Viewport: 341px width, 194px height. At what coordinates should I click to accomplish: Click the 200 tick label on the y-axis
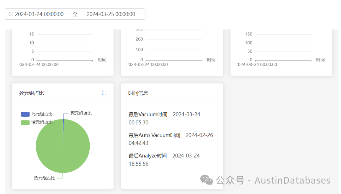click(139, 39)
